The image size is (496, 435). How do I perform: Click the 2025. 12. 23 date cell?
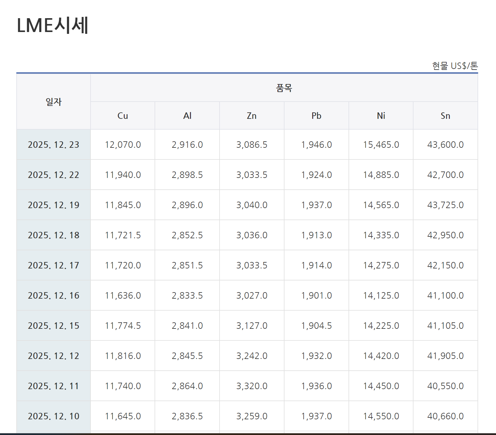click(54, 145)
